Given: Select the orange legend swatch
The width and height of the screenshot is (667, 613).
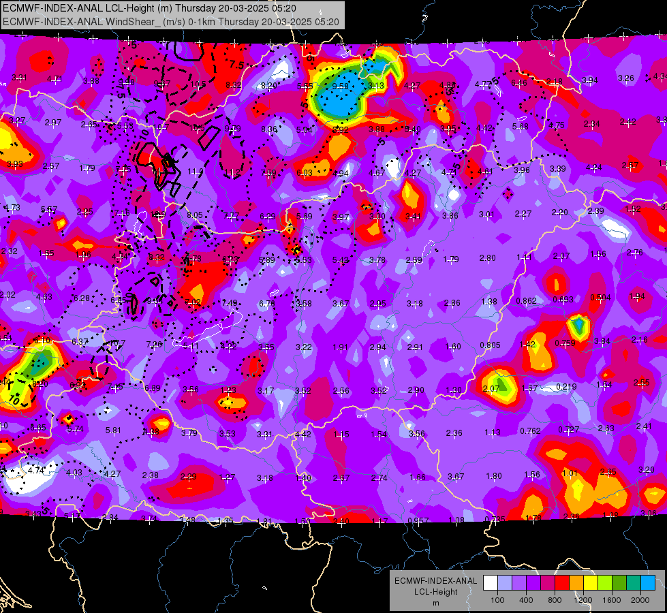Looking at the screenshot, I should 576,583.
